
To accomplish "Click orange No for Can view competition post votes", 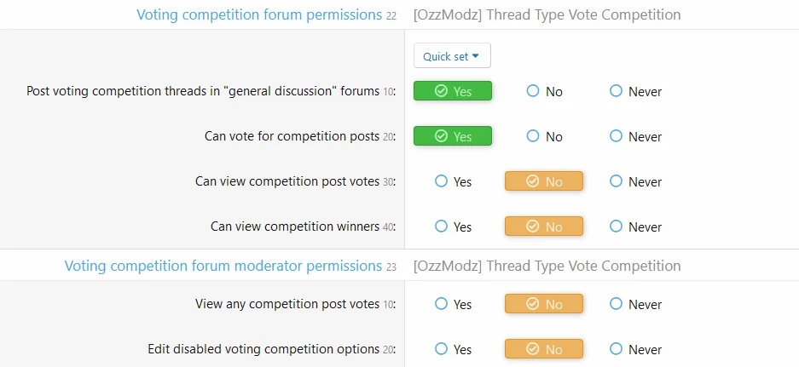I will click(x=544, y=181).
